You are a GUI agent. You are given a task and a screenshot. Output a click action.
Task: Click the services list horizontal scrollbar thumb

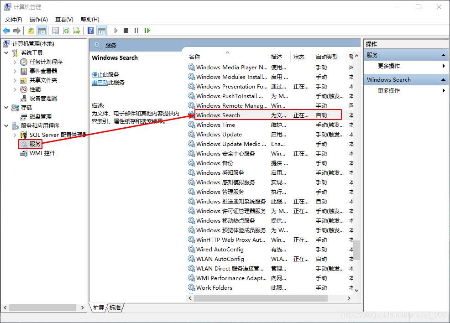(x=261, y=298)
